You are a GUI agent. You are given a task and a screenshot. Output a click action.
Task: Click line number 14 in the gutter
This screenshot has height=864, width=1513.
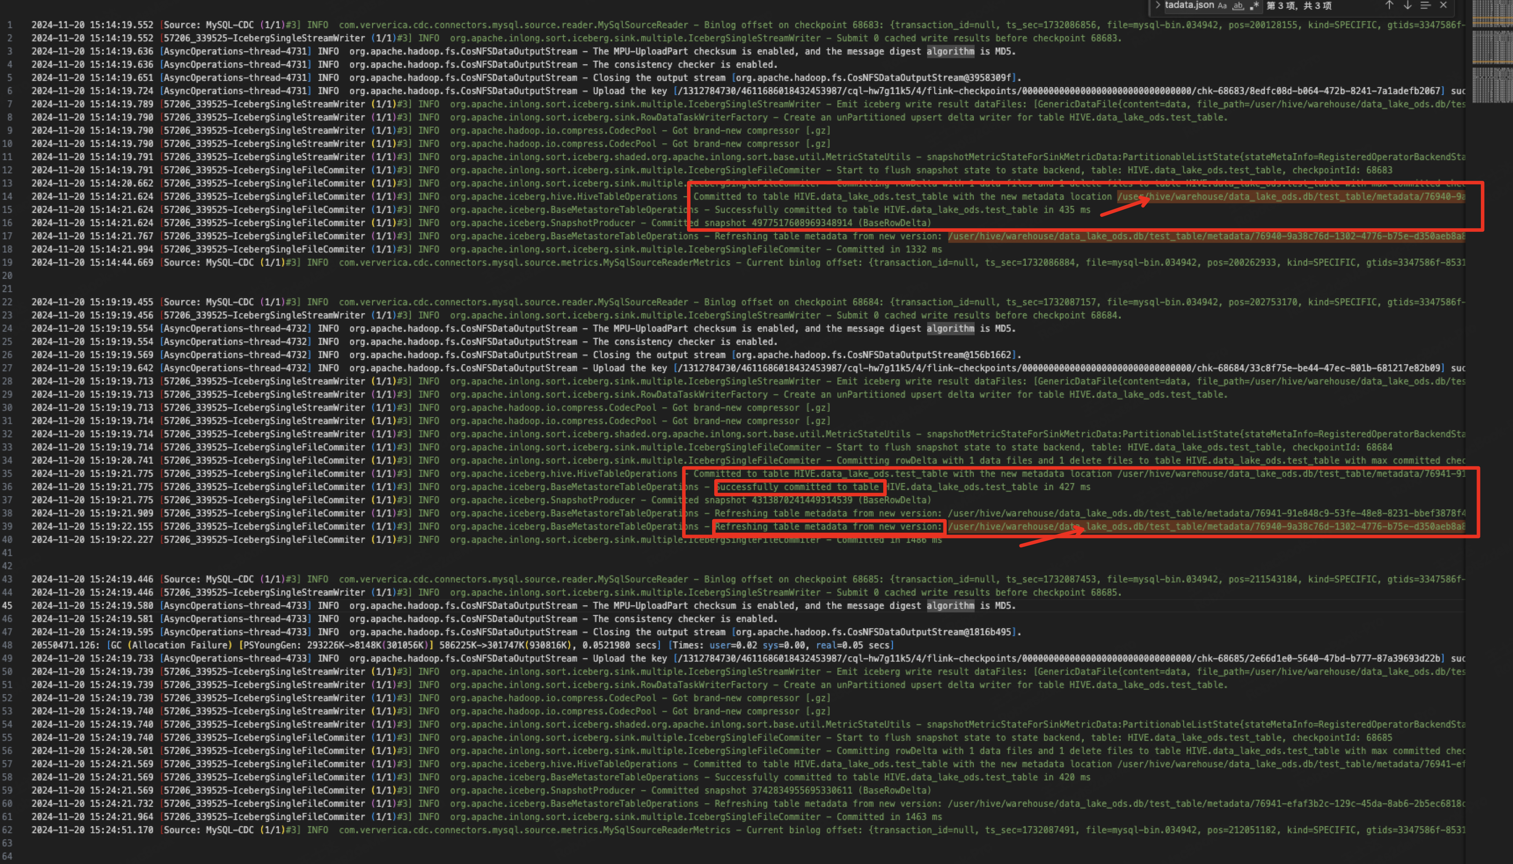8,196
